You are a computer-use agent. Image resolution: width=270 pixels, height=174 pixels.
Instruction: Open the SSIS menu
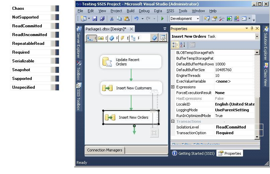pos(170,11)
